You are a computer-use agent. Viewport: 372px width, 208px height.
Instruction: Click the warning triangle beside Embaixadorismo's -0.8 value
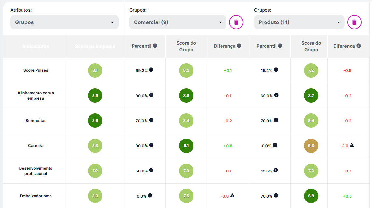point(233,196)
